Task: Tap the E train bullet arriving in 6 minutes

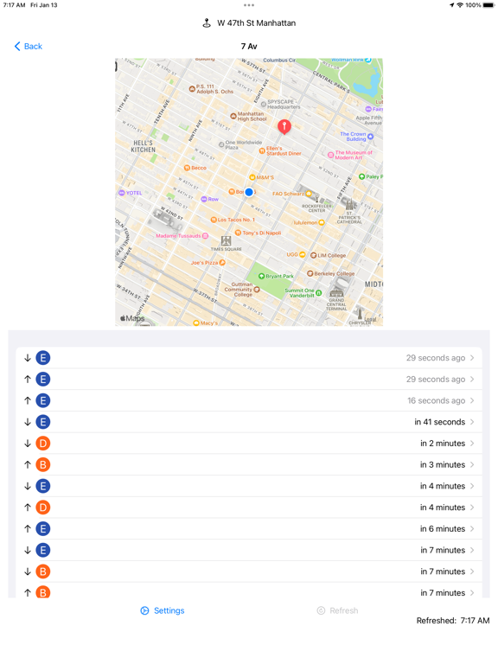Action: (42, 528)
